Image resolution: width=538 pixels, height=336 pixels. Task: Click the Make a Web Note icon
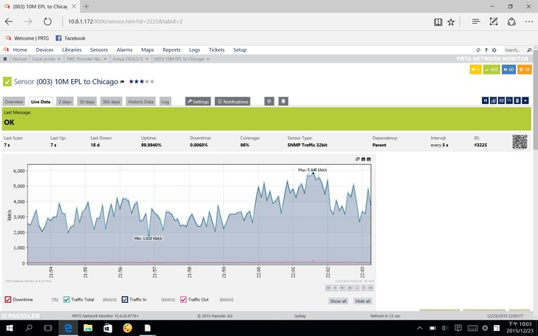pos(493,22)
